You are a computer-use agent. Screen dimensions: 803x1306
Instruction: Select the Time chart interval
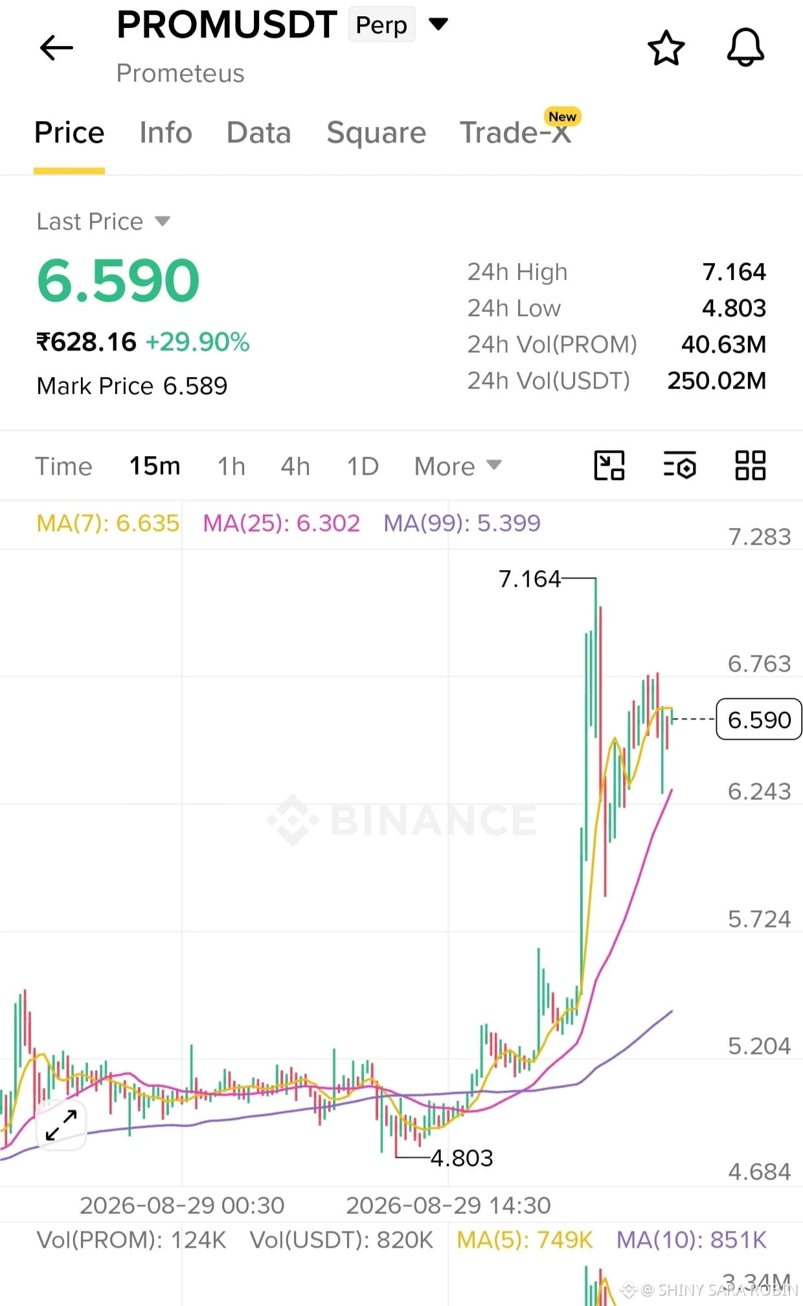tap(63, 466)
